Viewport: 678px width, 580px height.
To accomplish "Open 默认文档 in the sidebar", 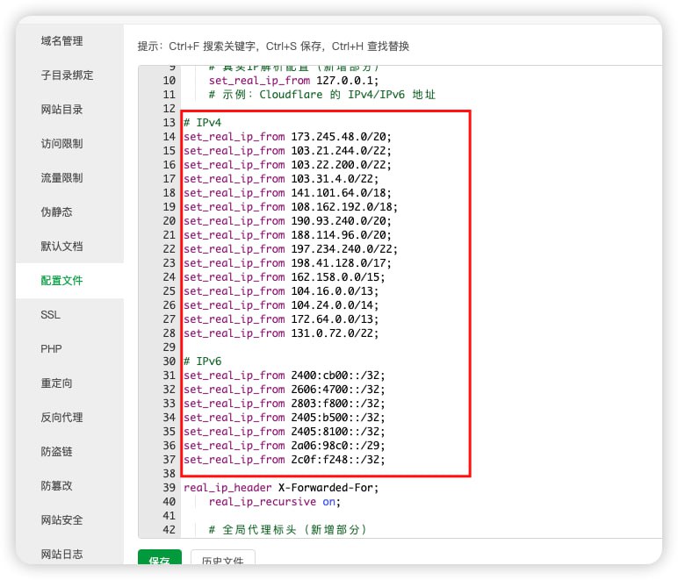I will 61,247.
